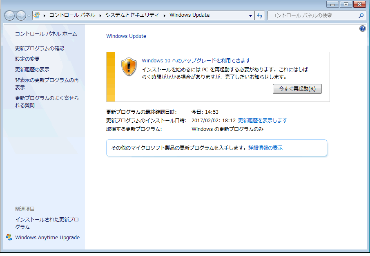370x256 pixels.
Task: Open address bar history dropdown
Action: click(250, 16)
